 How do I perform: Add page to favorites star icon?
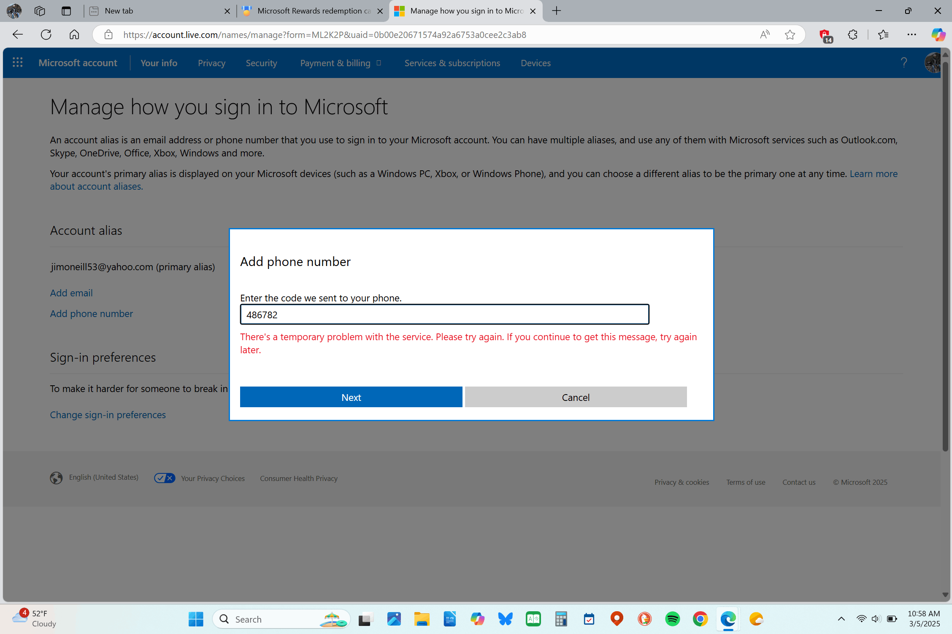pos(790,35)
